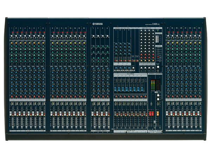The width and height of the screenshot is (211, 158).
Task: Turn the white gain knob on input channel 8
Action: [x=43, y=36]
